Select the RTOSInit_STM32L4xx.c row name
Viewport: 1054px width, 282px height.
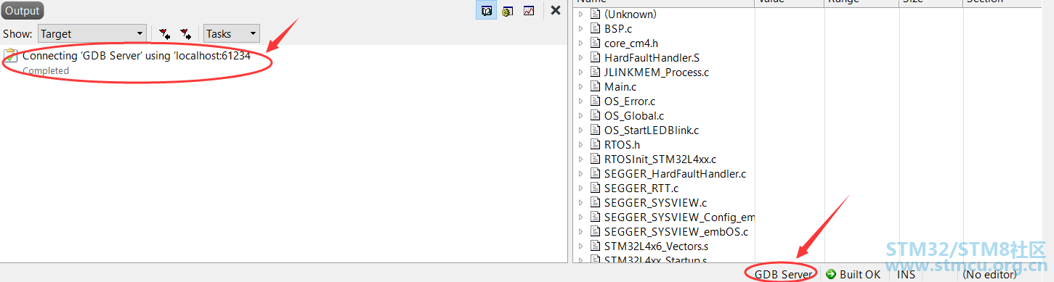click(660, 159)
